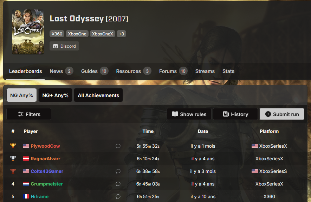Open Hiframe's player profile

pos(40,196)
